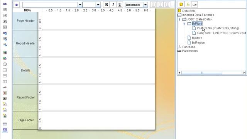Select the PLANTLNG (PLANTLNG, String) field

point(218,28)
